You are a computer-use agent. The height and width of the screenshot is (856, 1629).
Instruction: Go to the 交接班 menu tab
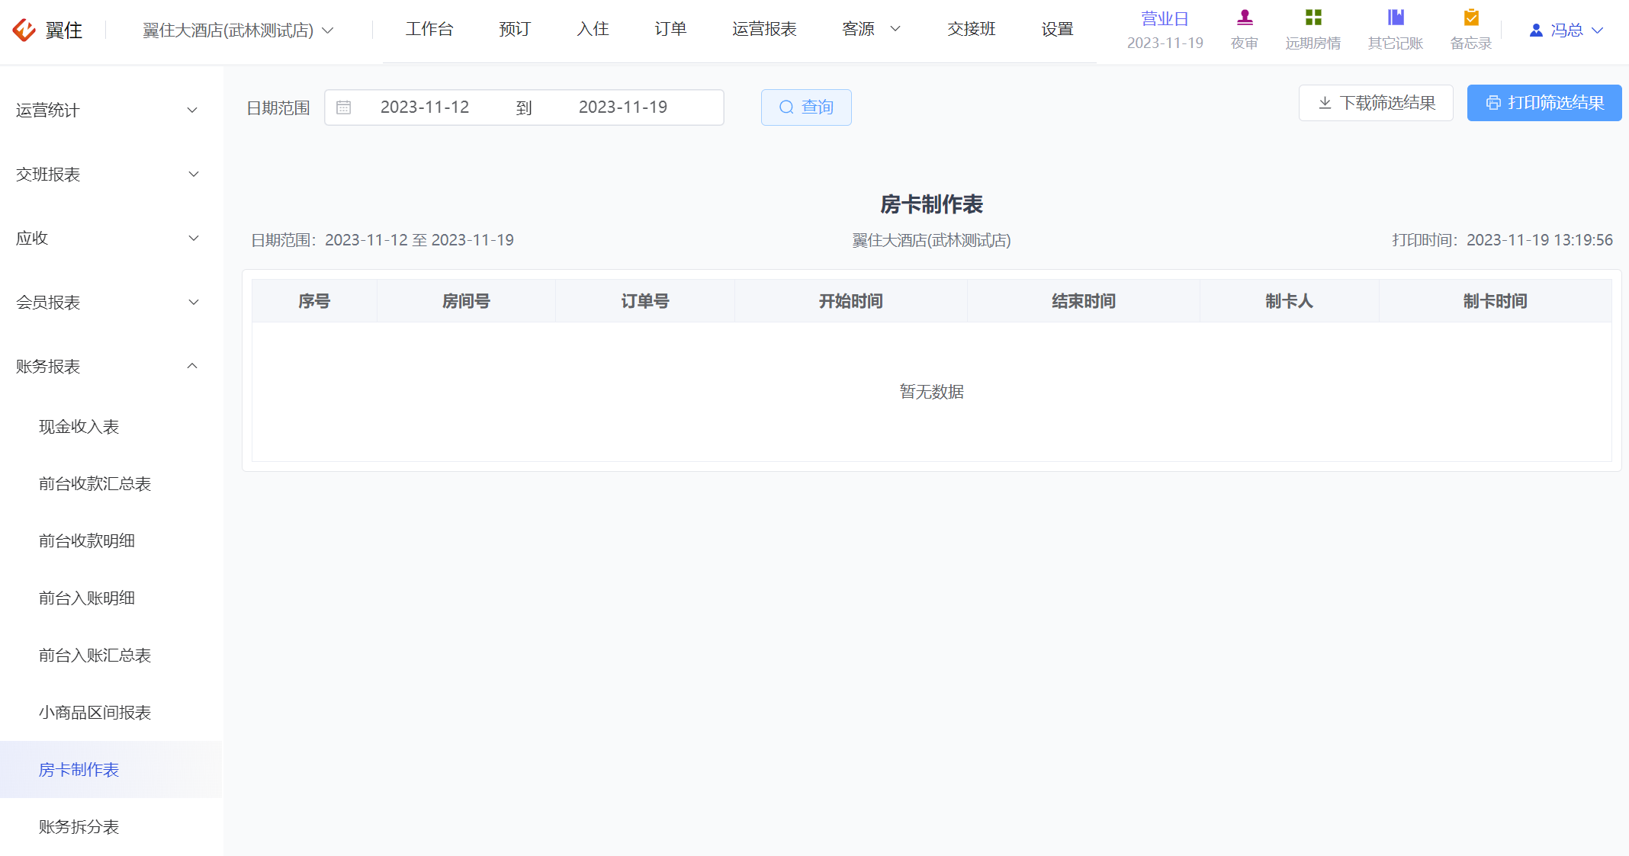click(971, 29)
